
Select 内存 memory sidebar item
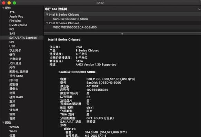click(12, 67)
